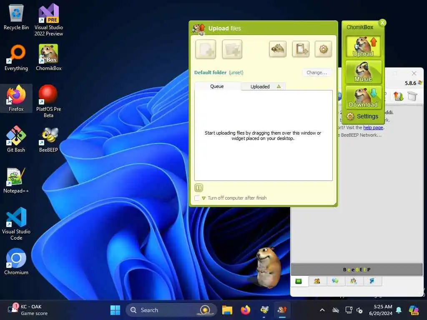Click the Upload button in ChomikBox widget

click(363, 46)
